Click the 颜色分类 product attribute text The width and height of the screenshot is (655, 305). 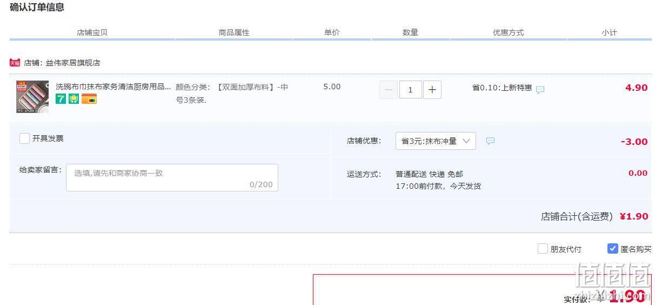tap(232, 93)
